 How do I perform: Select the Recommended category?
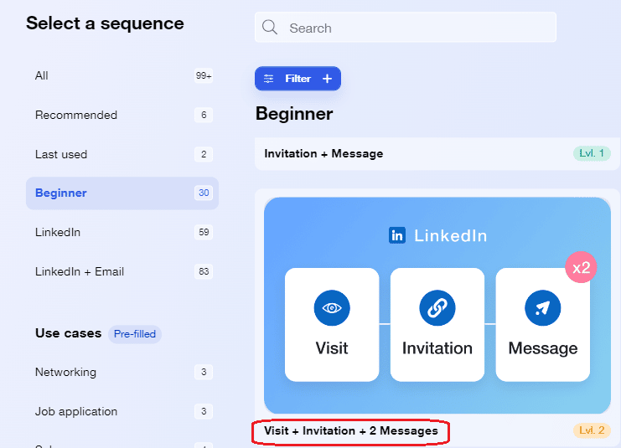[x=122, y=116]
